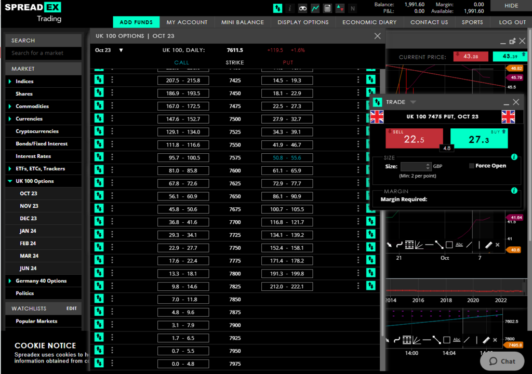Image resolution: width=532 pixels, height=374 pixels.
Task: Select the binoculars watch icon in top toolbar
Action: (303, 8)
